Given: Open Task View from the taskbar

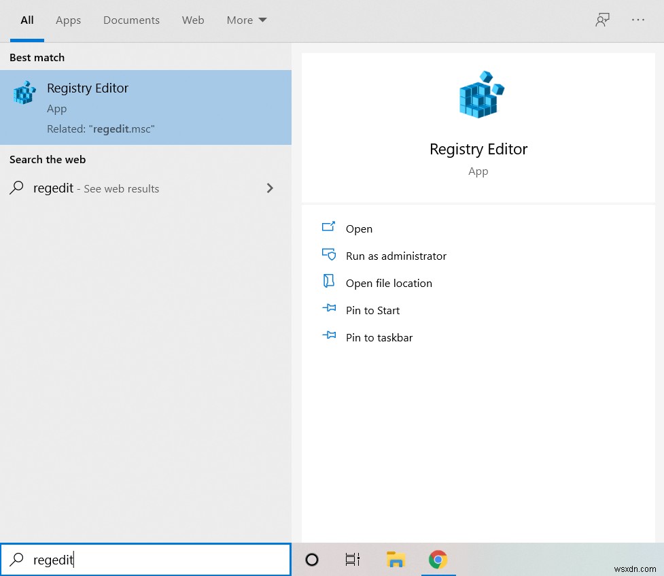Looking at the screenshot, I should 352,560.
